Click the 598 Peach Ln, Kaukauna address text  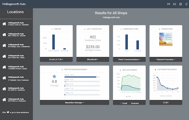(x=17, y=101)
